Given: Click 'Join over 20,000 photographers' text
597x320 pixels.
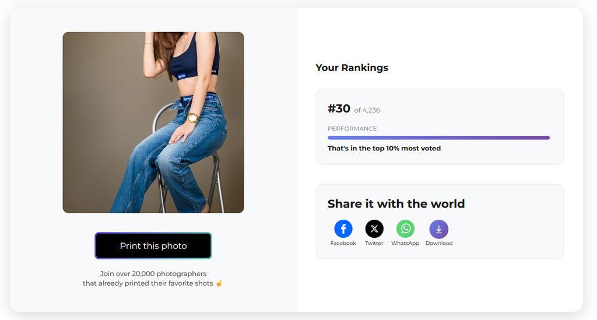Looking at the screenshot, I should click(153, 273).
